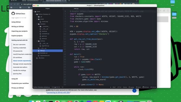Open a new browser tab
181x102 pixels.
pyautogui.click(x=69, y=1)
